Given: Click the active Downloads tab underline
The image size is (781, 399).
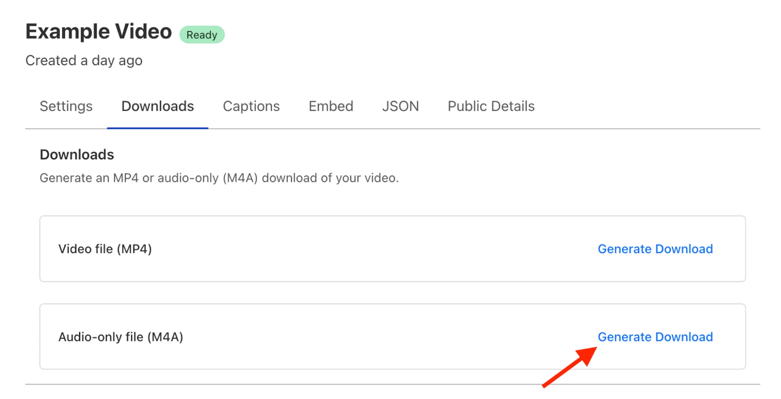Looking at the screenshot, I should [157, 127].
